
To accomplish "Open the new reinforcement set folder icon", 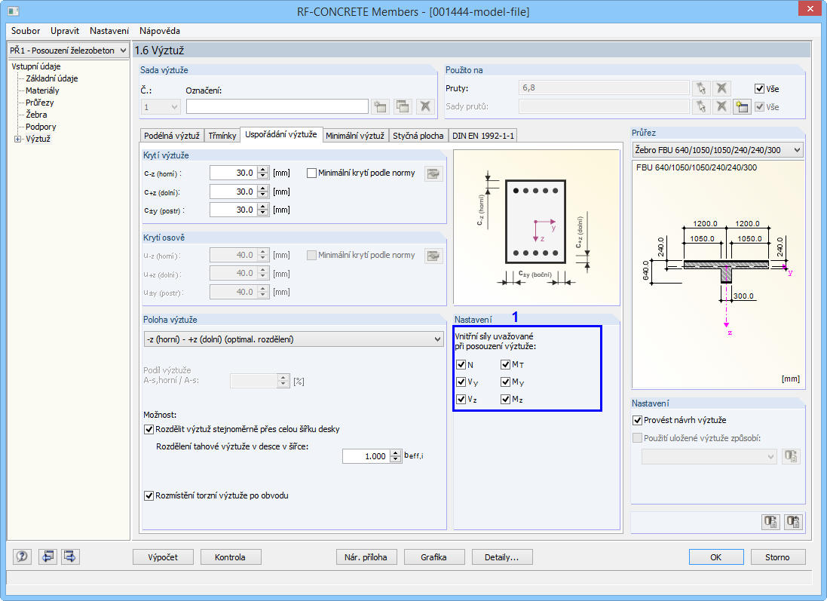I will (380, 106).
